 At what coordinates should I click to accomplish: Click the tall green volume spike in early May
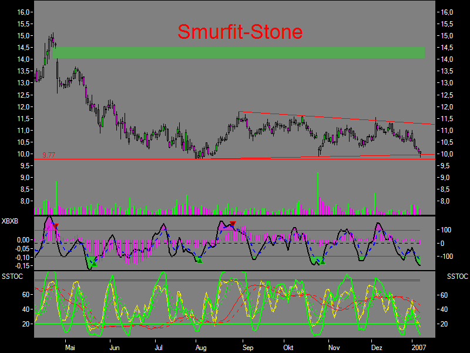pyautogui.click(x=56, y=198)
